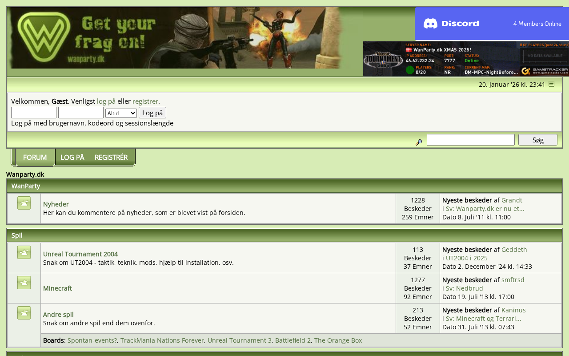This screenshot has height=356, width=569.
Task: Open the Spontan-events? sub-board
Action: (92, 340)
